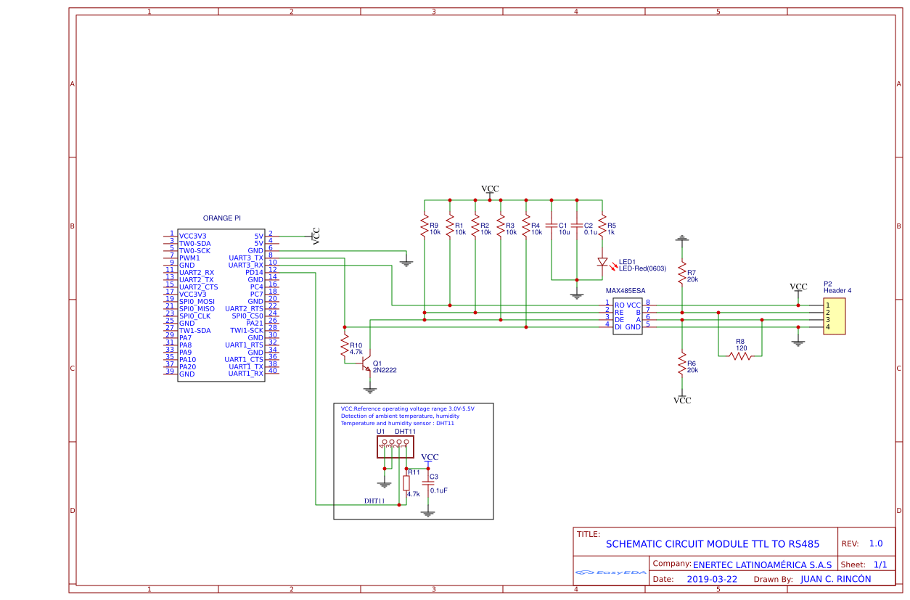Select the 'Temperature and humidity sensor : DHT11' note
Screen dimensions: 910x600
(398, 424)
